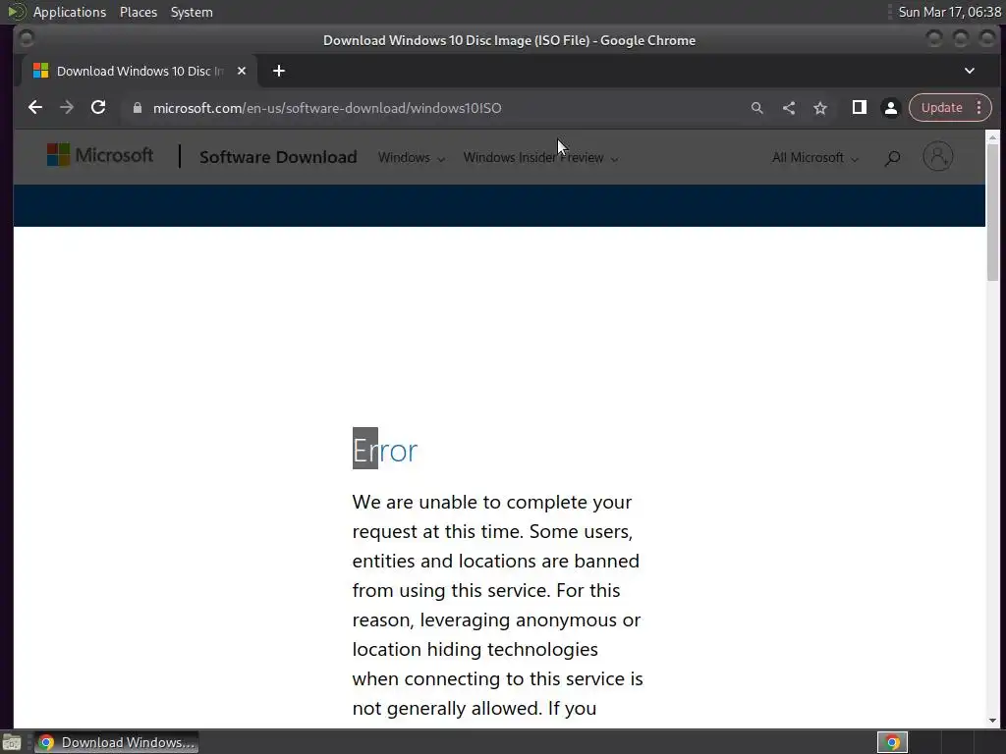Viewport: 1006px width, 754px height.
Task: Open Microsoft site search icon
Action: 892,158
